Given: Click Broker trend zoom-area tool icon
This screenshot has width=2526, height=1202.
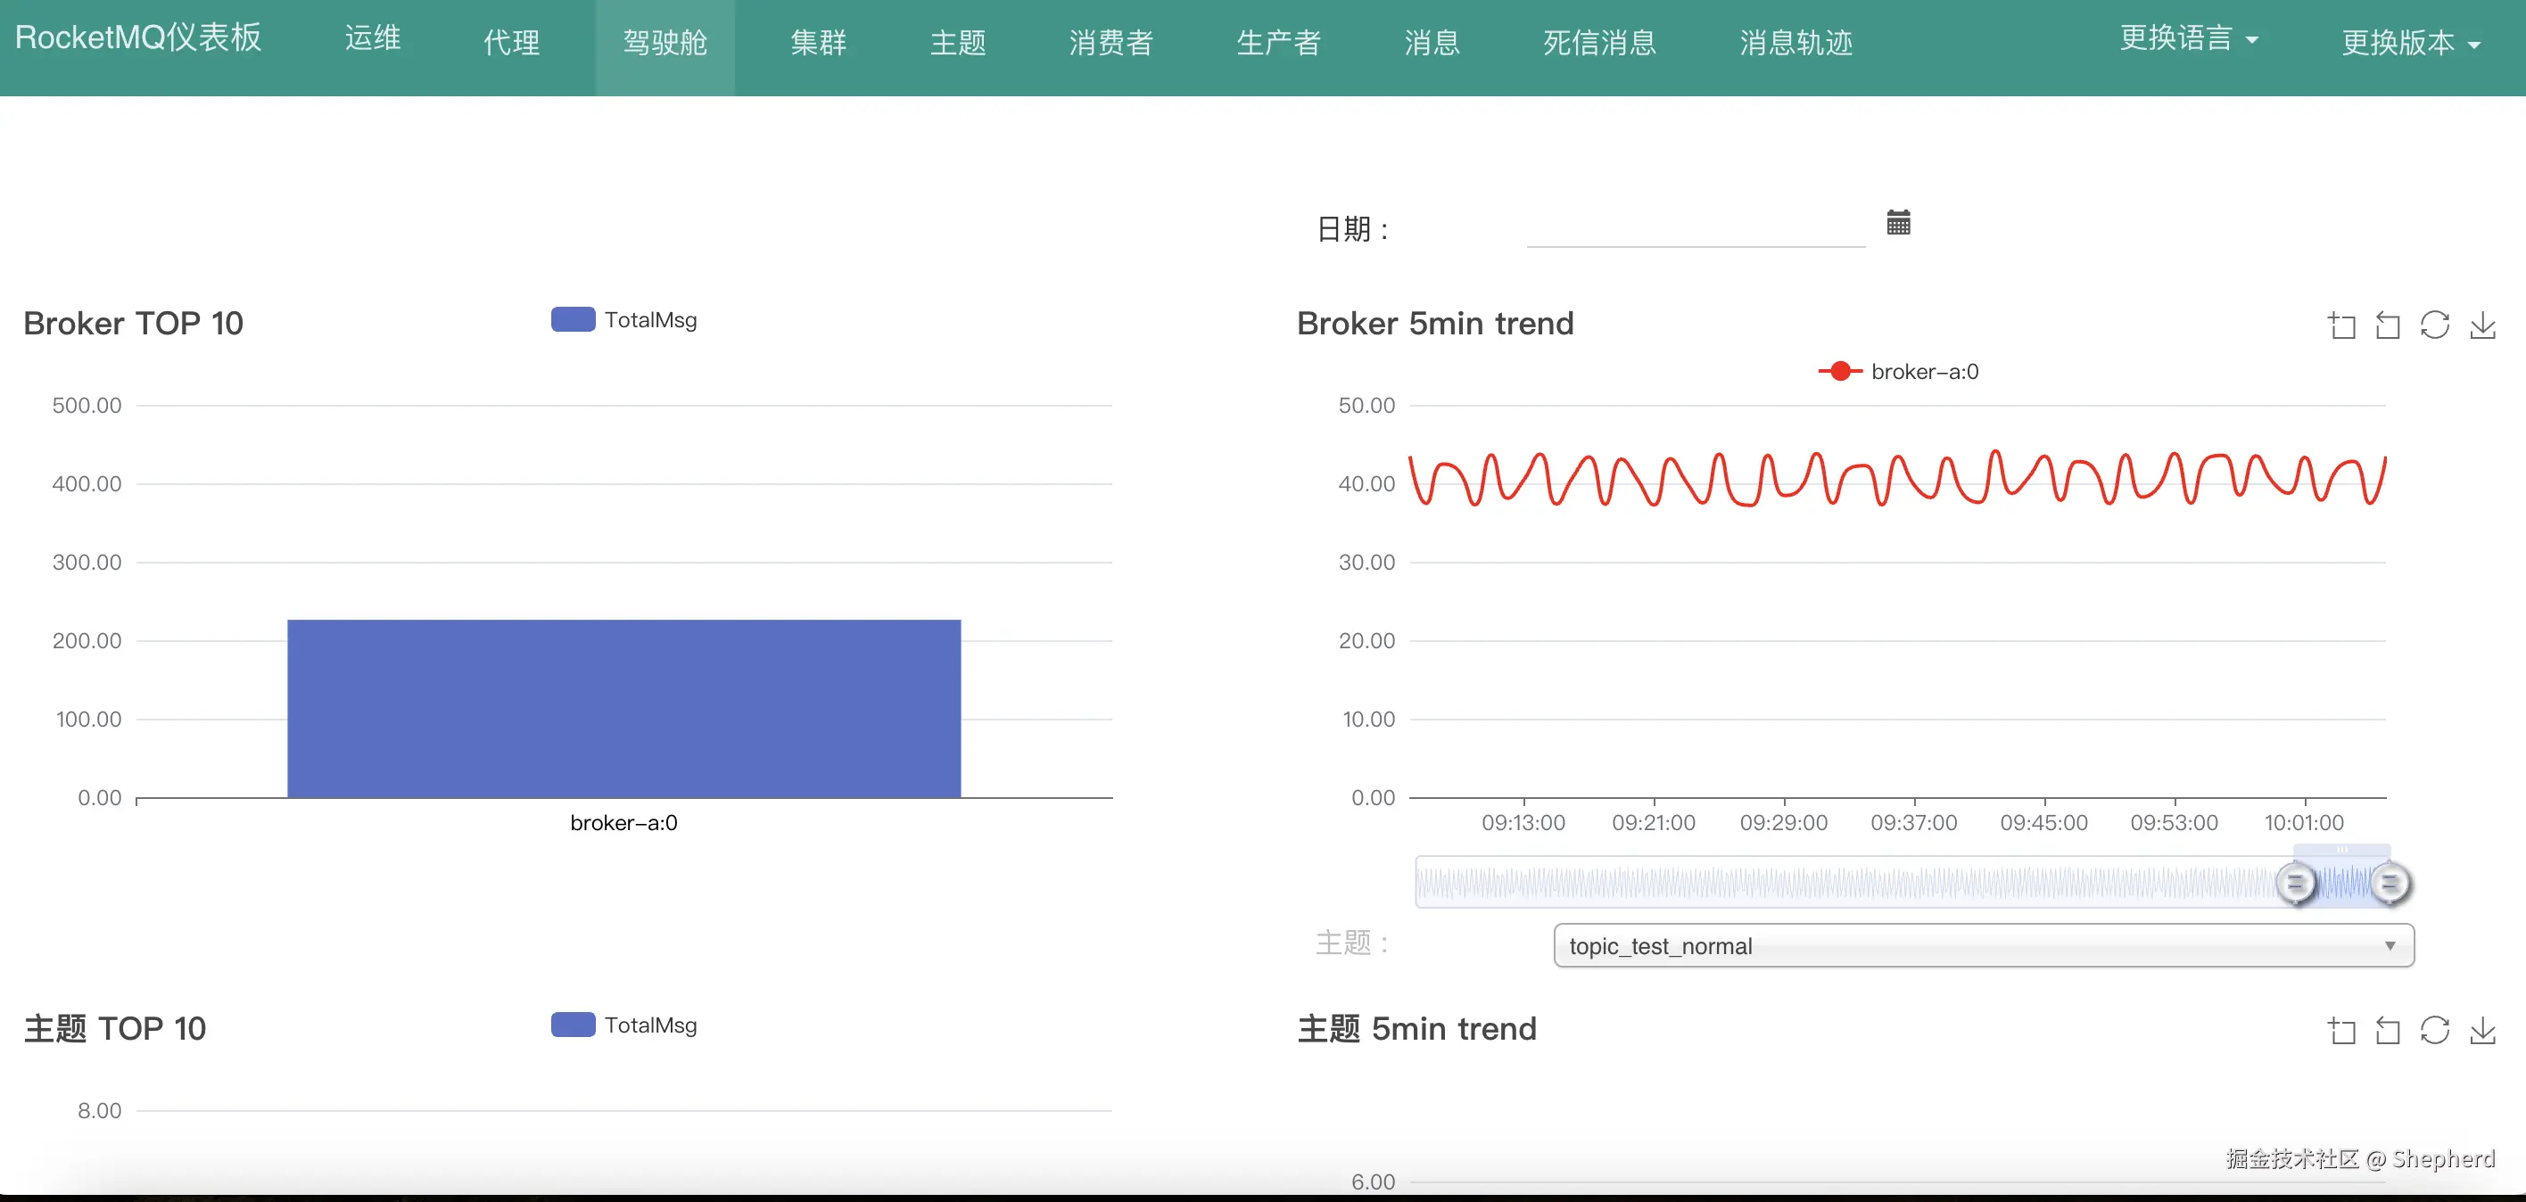Looking at the screenshot, I should point(2341,325).
